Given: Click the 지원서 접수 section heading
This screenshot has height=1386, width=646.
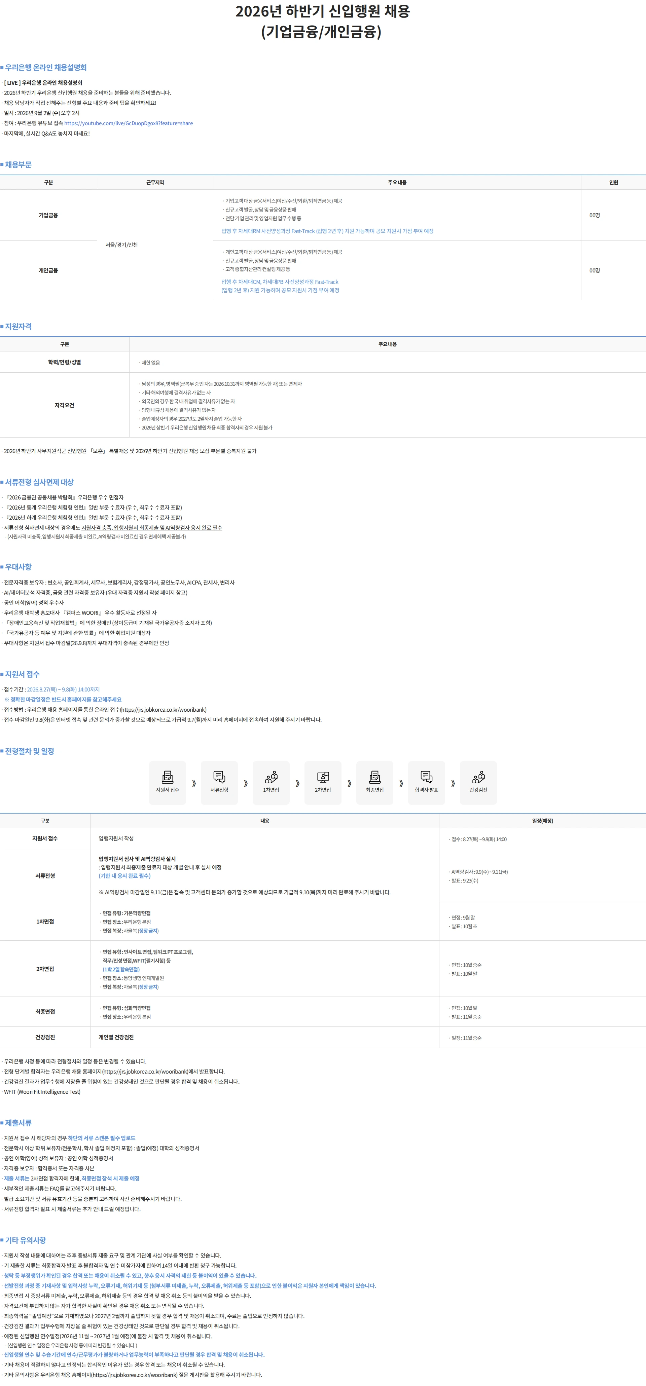Looking at the screenshot, I should [x=22, y=674].
